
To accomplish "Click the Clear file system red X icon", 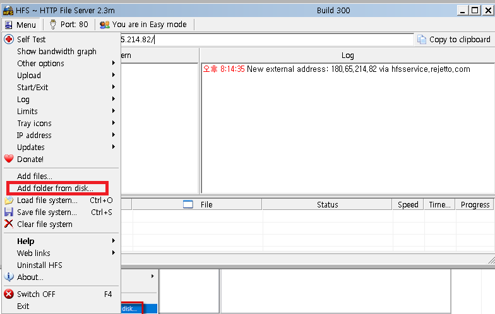I will tap(9, 224).
